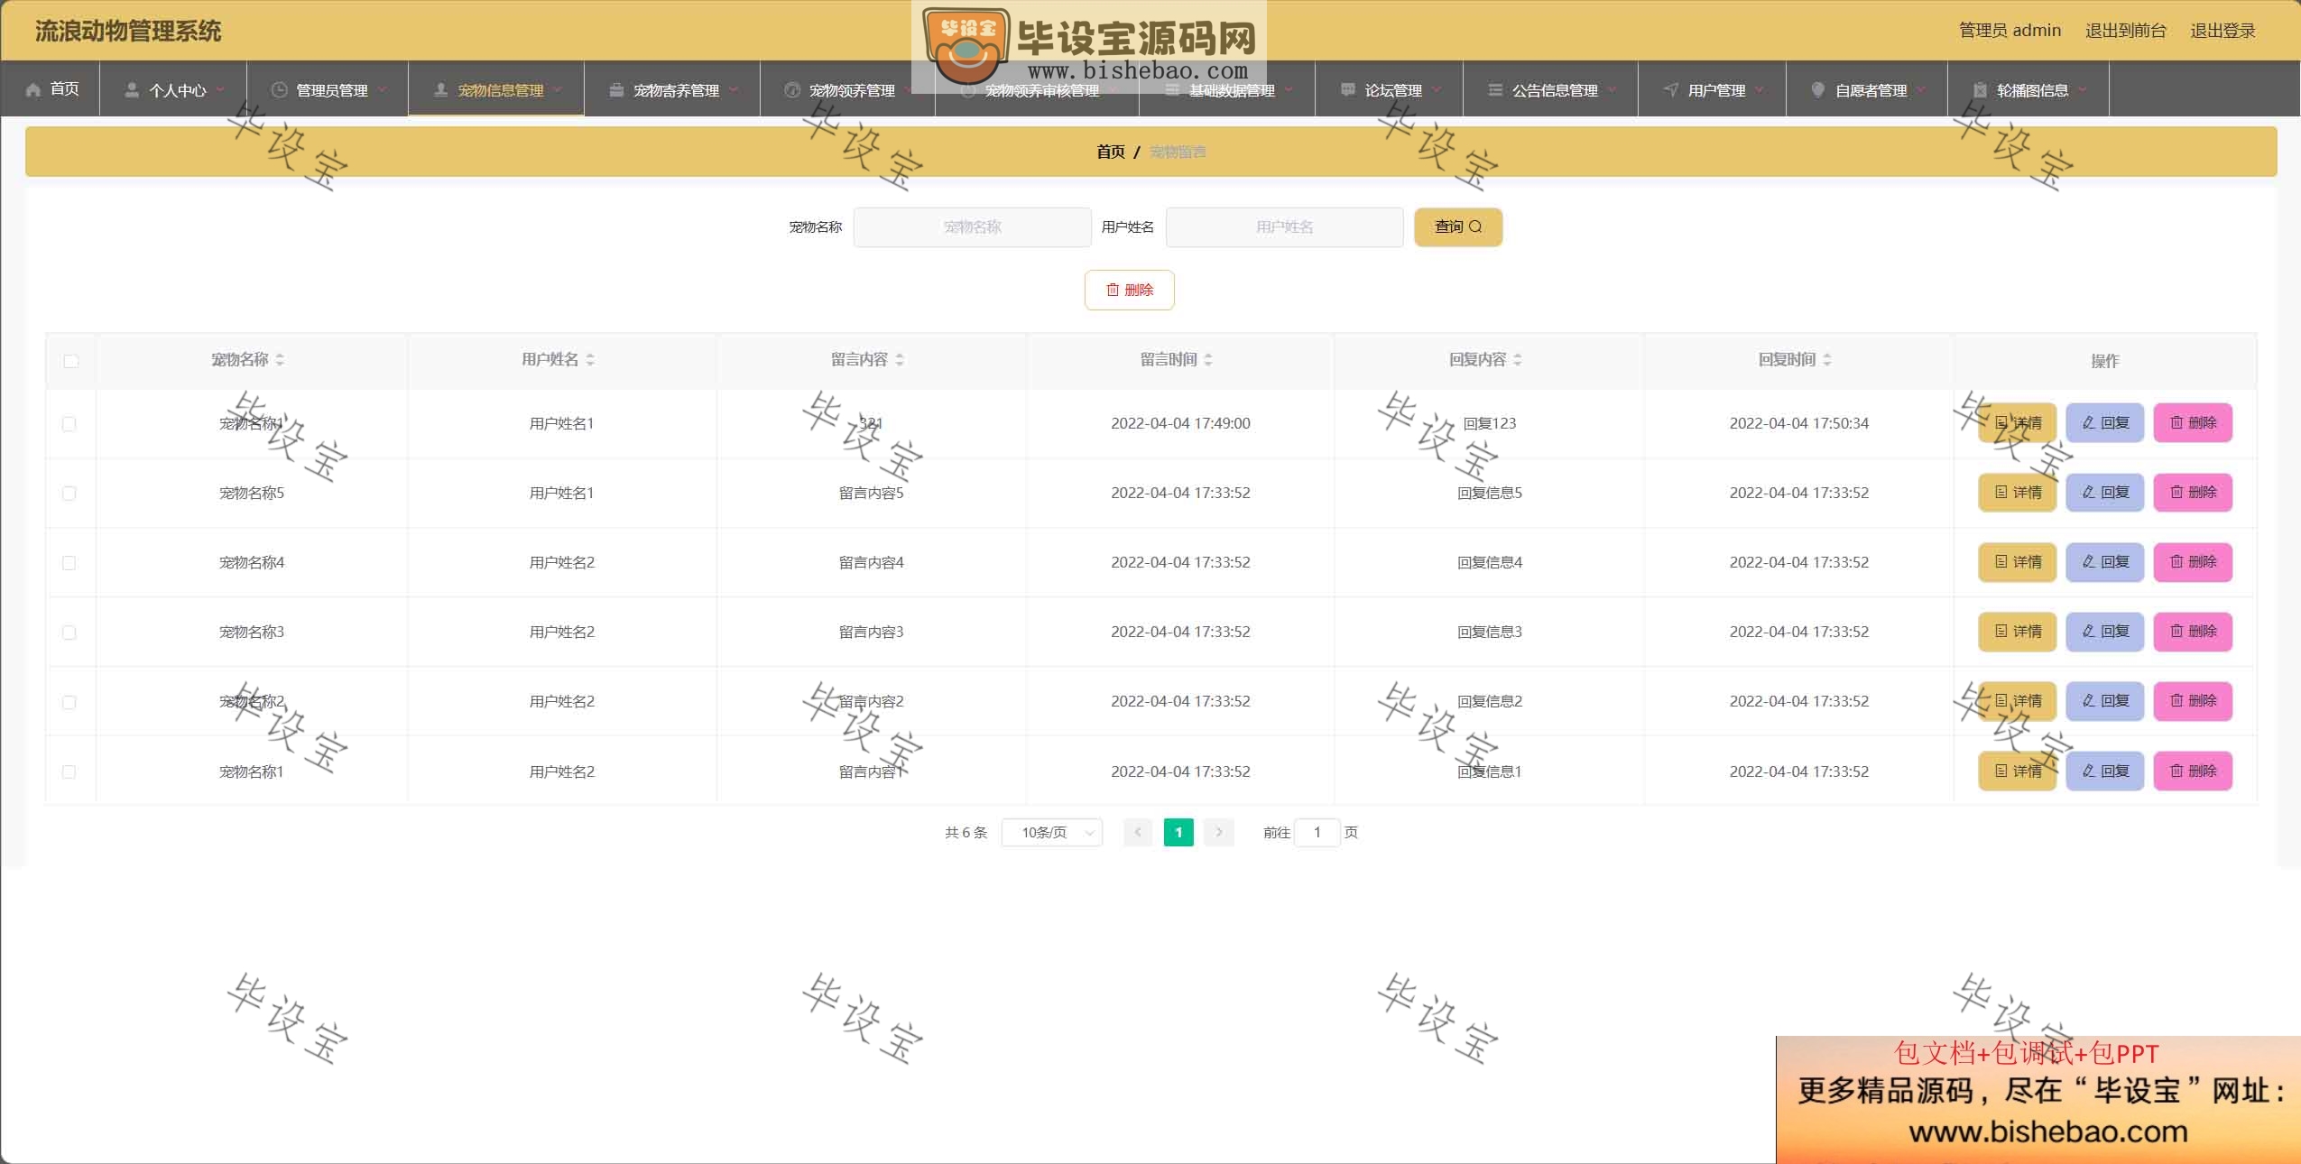Click the person icon beside 个人中心

tap(132, 89)
